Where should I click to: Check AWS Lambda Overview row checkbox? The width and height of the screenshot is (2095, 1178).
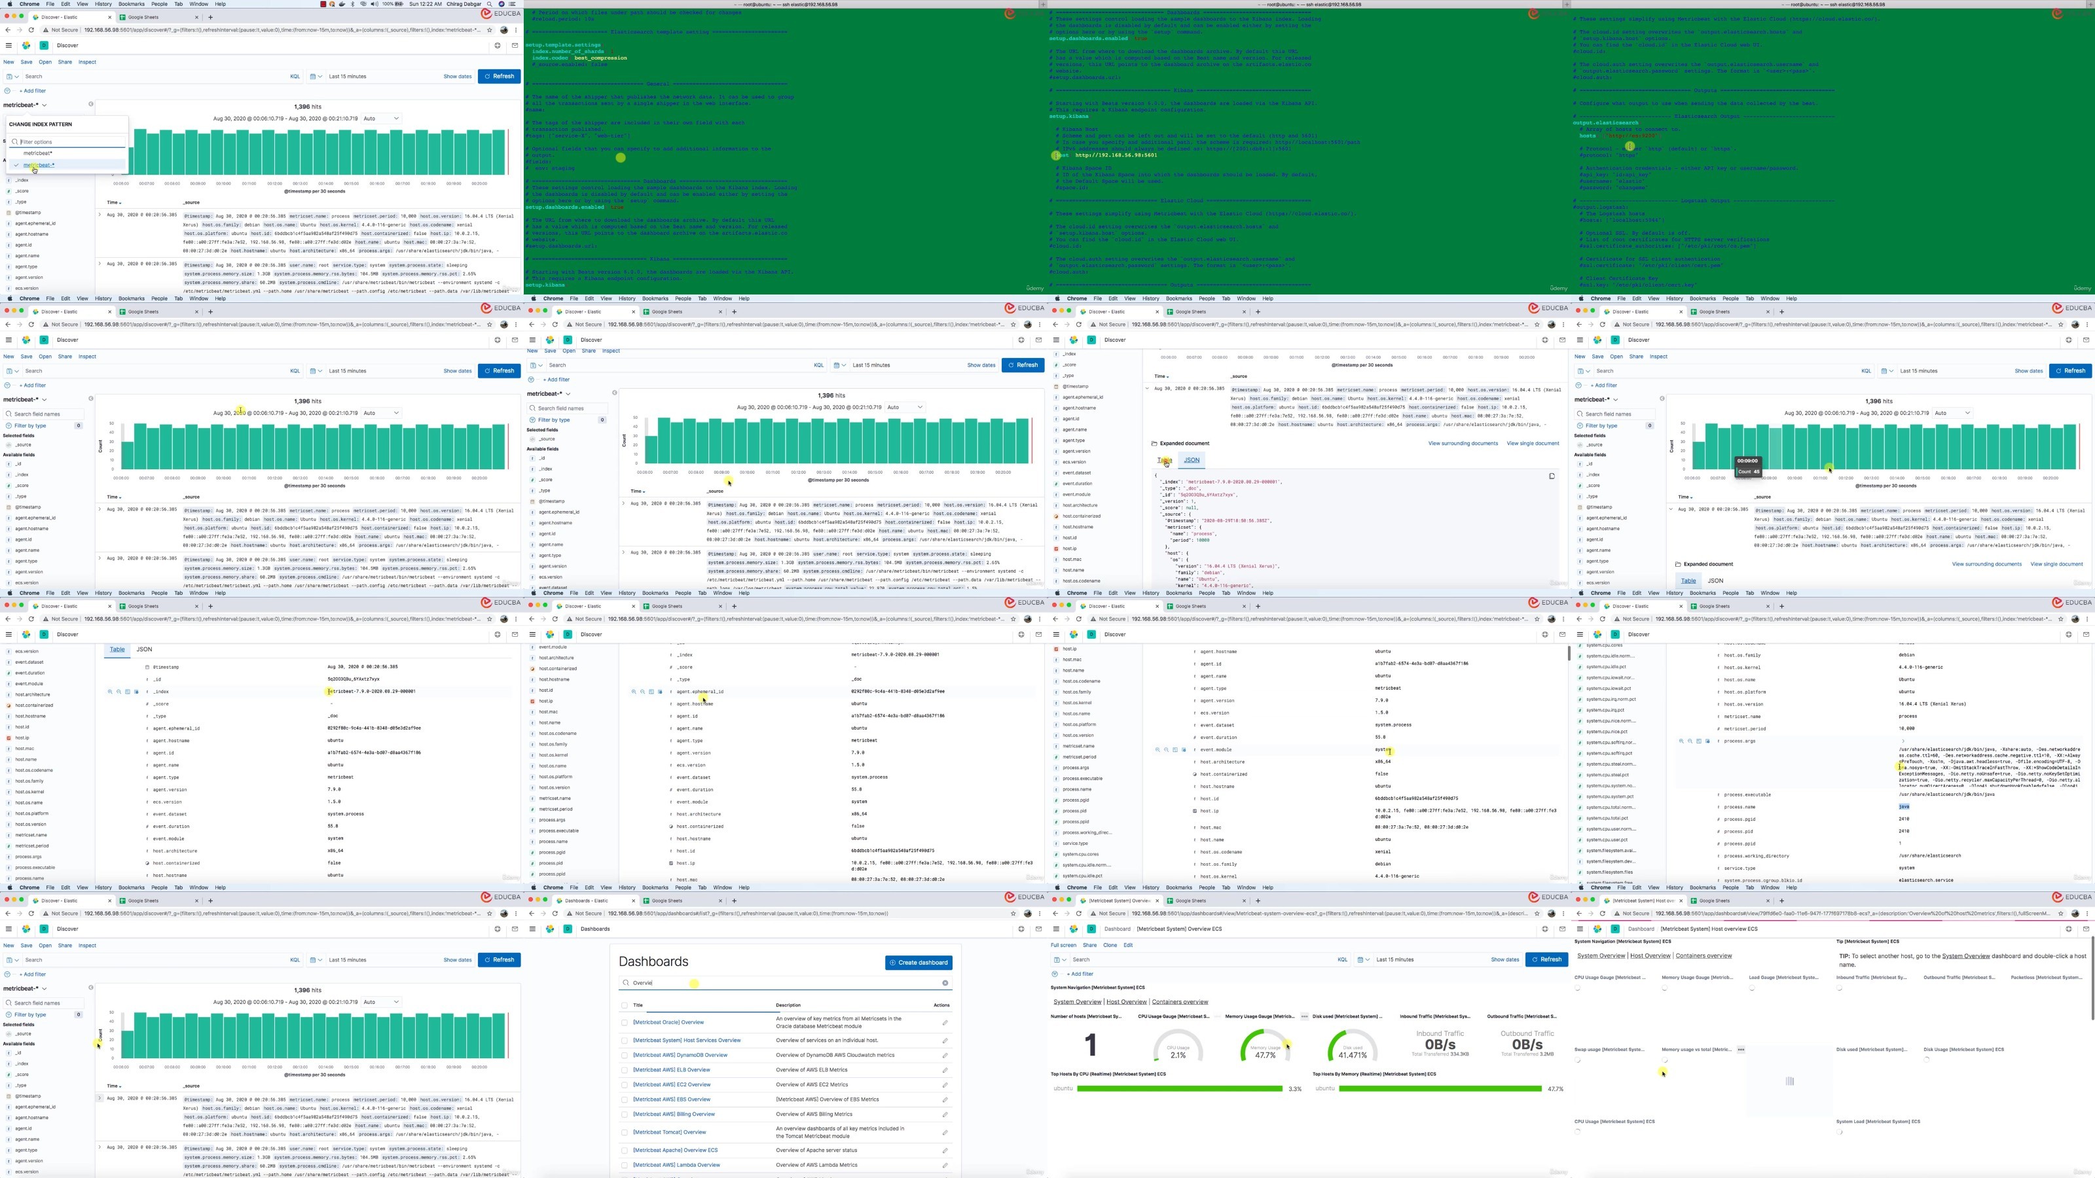point(625,1165)
